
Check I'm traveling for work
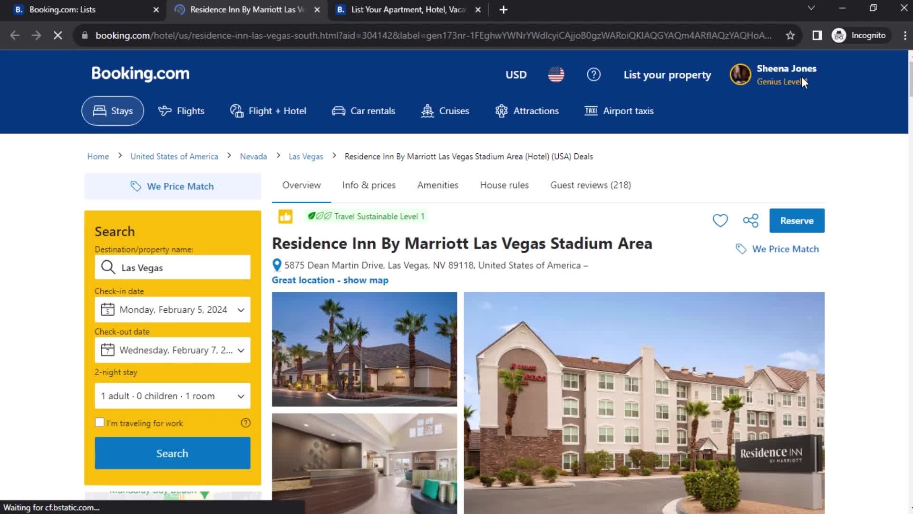coord(99,423)
